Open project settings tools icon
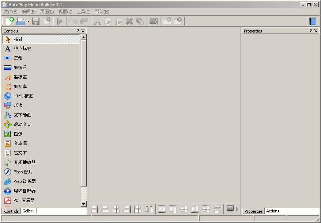This screenshot has width=321, height=223. [154, 21]
